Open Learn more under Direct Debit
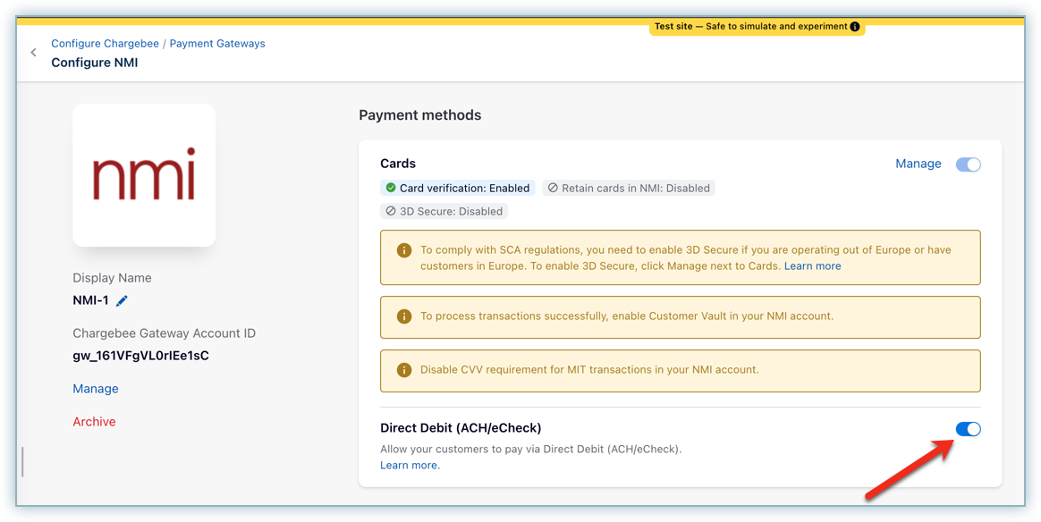 (410, 466)
